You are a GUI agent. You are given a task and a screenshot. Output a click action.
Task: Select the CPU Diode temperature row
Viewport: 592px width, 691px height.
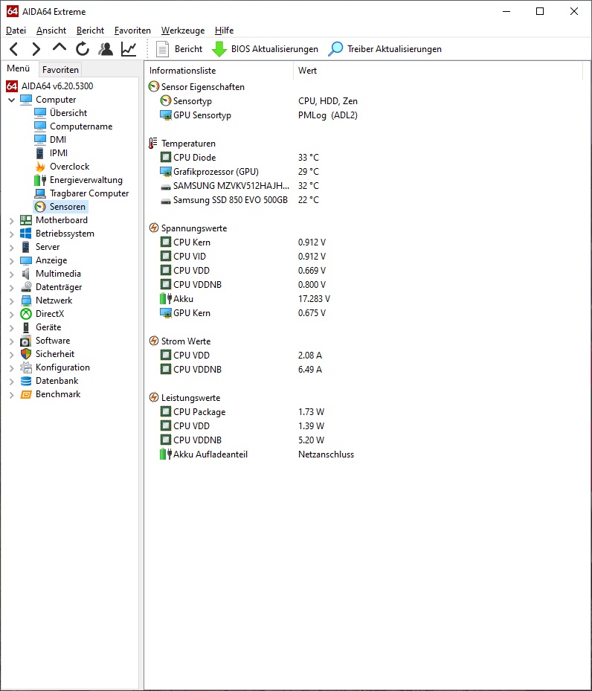pyautogui.click(x=239, y=158)
